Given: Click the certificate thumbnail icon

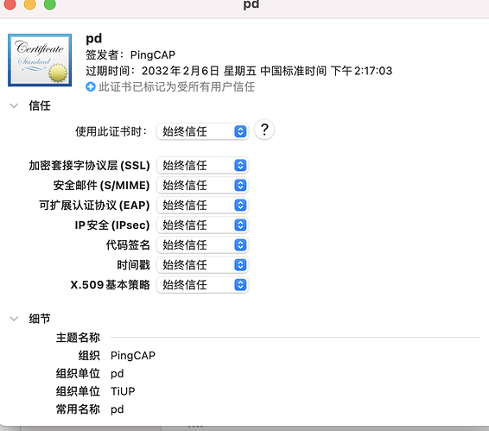Looking at the screenshot, I should (x=40, y=60).
